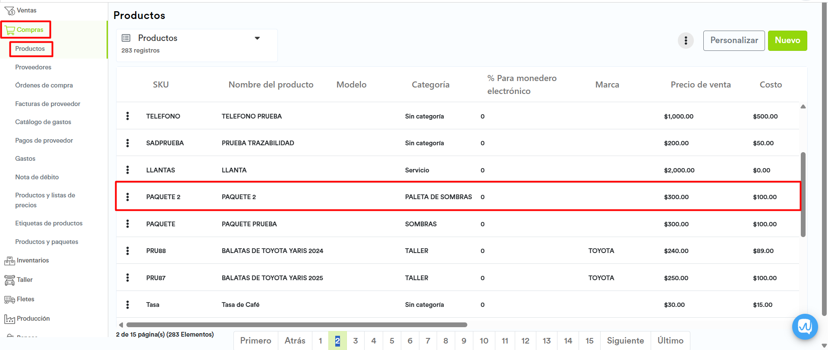Click the Inventarios warehouse icon
The image size is (828, 350).
(9, 261)
